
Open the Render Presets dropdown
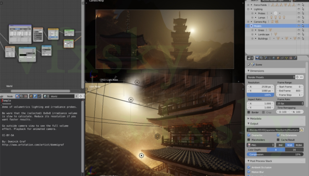pos(271,77)
